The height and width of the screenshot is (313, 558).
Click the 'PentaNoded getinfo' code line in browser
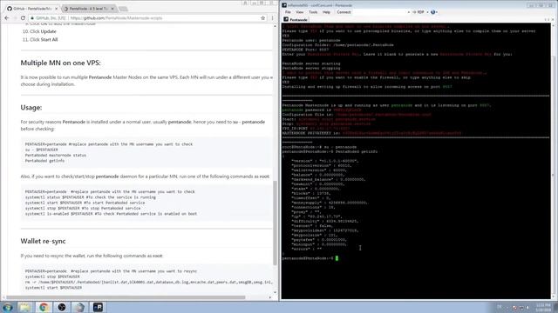44,161
